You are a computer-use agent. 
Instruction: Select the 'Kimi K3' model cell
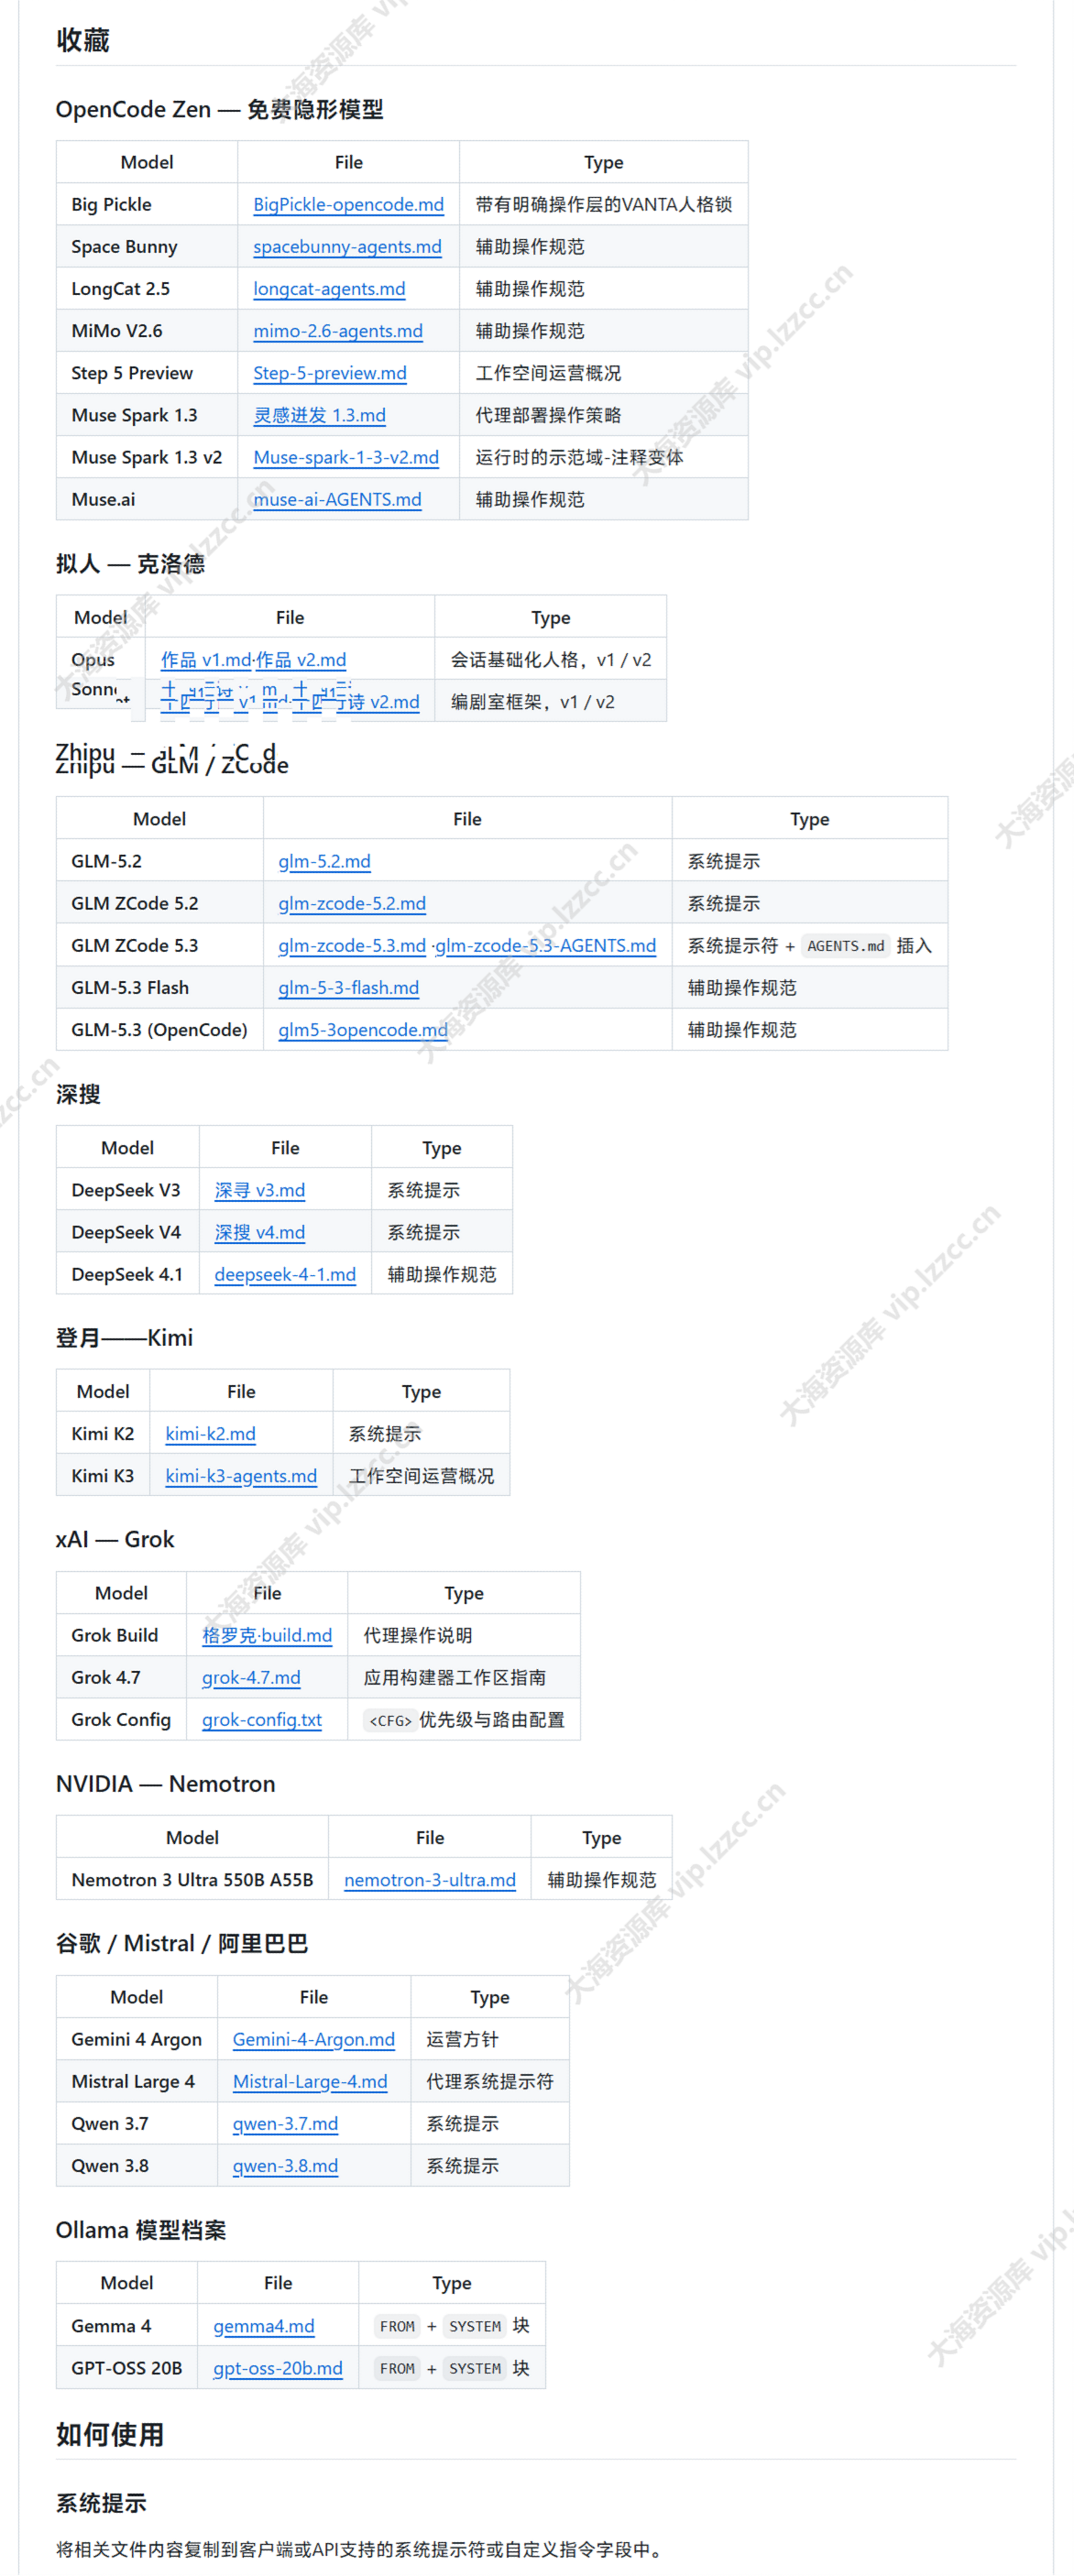[x=103, y=1475]
